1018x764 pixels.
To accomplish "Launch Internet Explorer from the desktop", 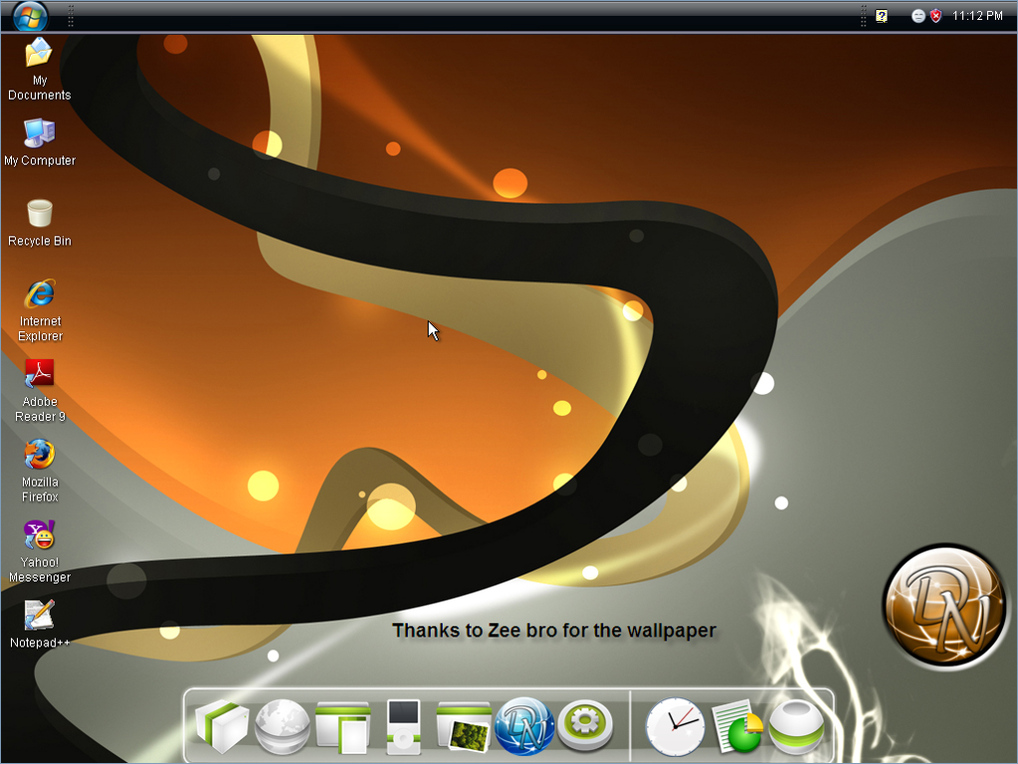I will coord(40,294).
